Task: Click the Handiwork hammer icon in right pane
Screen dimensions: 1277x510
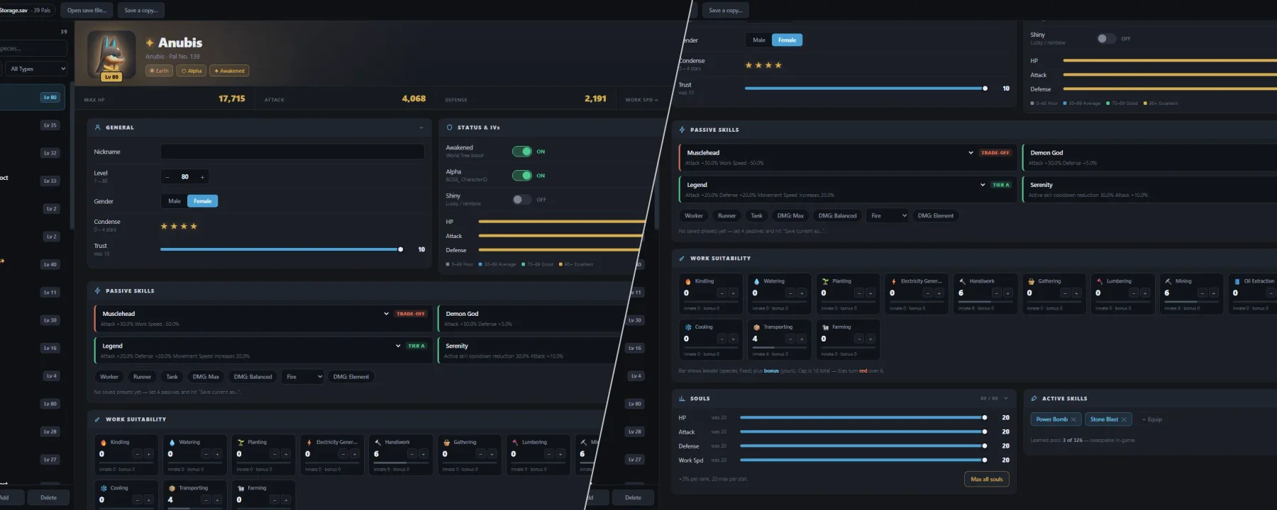Action: [x=962, y=281]
